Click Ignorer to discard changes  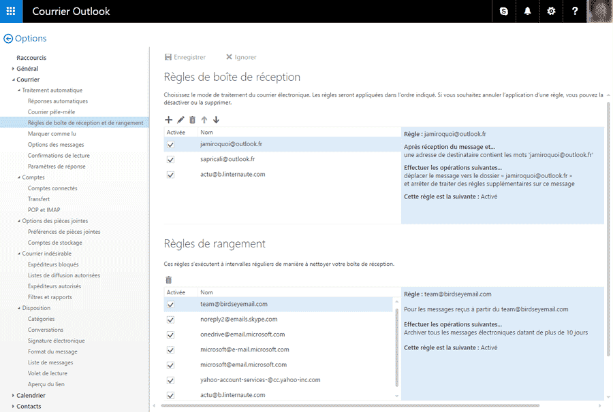tap(241, 57)
